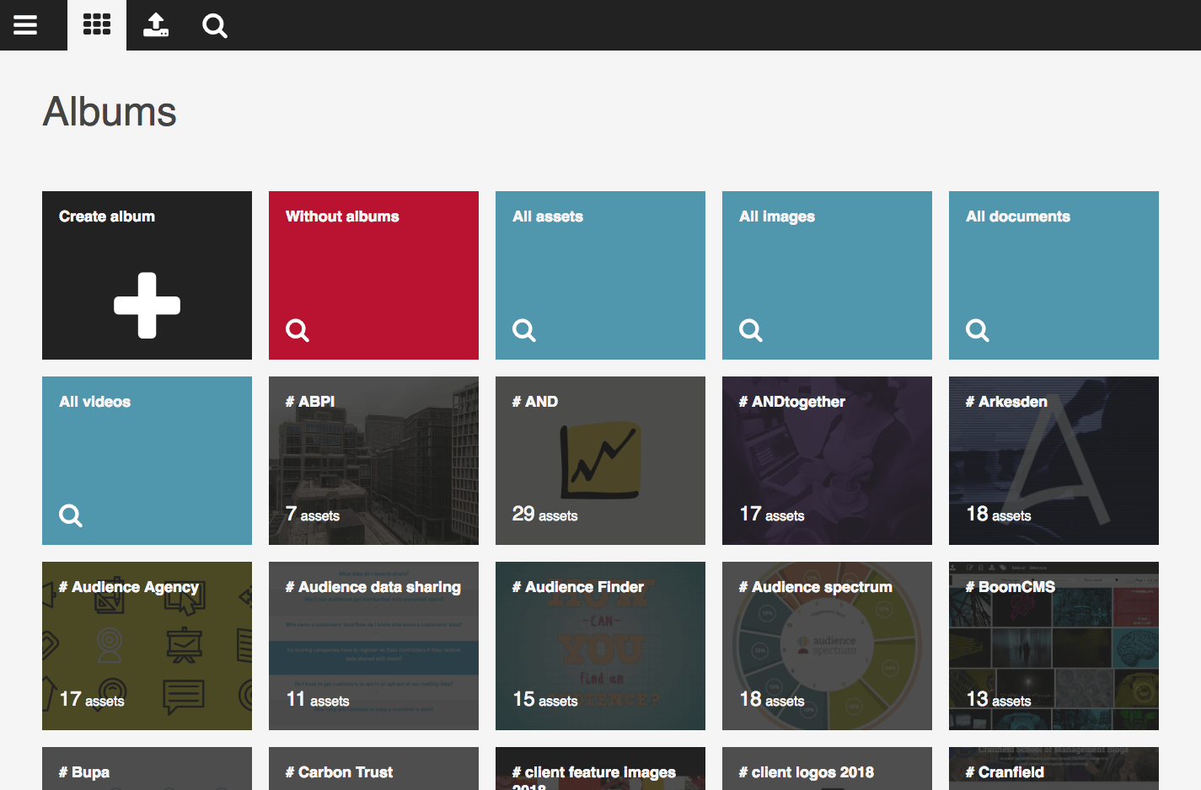Click the plus icon to create album
The width and height of the screenshot is (1201, 790).
click(x=147, y=305)
